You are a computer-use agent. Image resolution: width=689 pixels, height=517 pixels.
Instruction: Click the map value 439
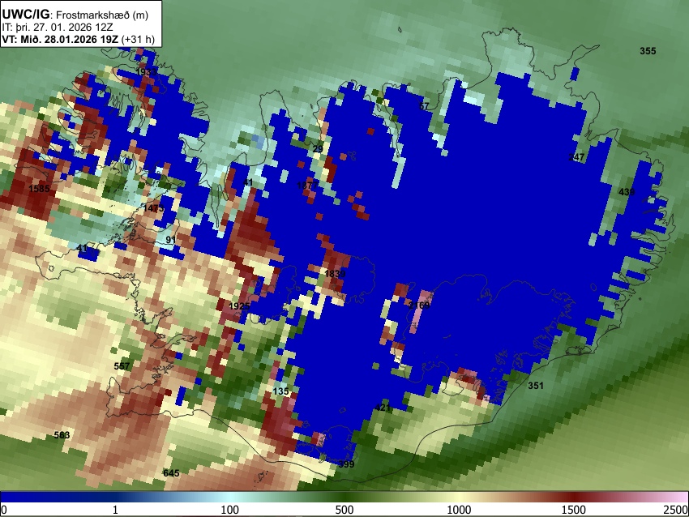pyautogui.click(x=627, y=192)
